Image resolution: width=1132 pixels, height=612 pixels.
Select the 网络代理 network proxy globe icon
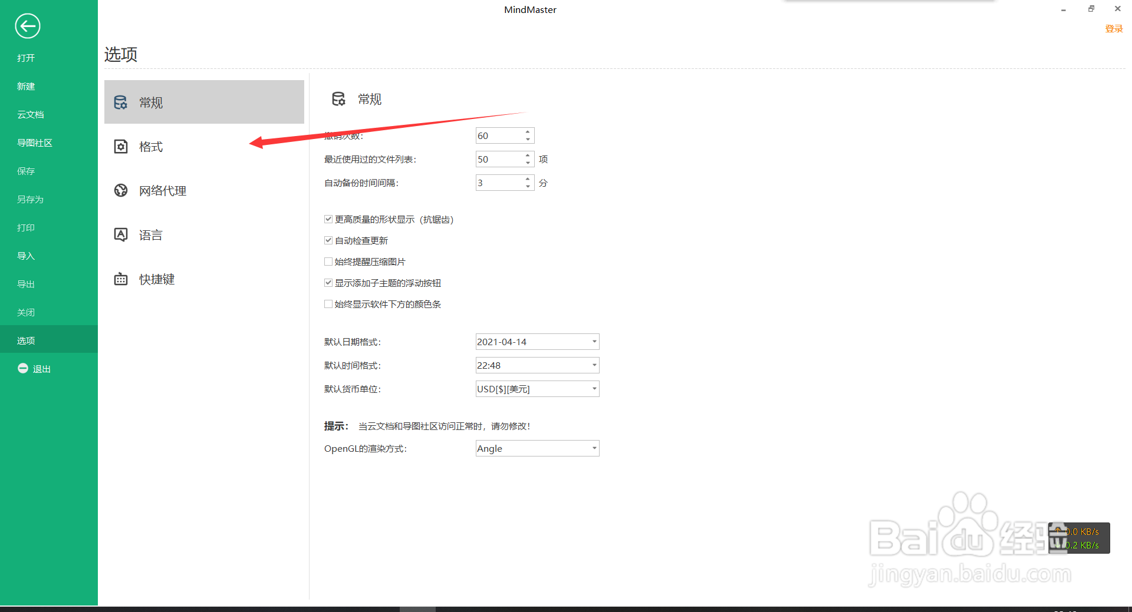pyautogui.click(x=121, y=190)
